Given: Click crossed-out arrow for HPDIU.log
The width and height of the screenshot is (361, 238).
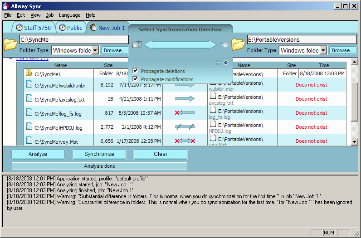Looking at the screenshot, I should [185, 127].
